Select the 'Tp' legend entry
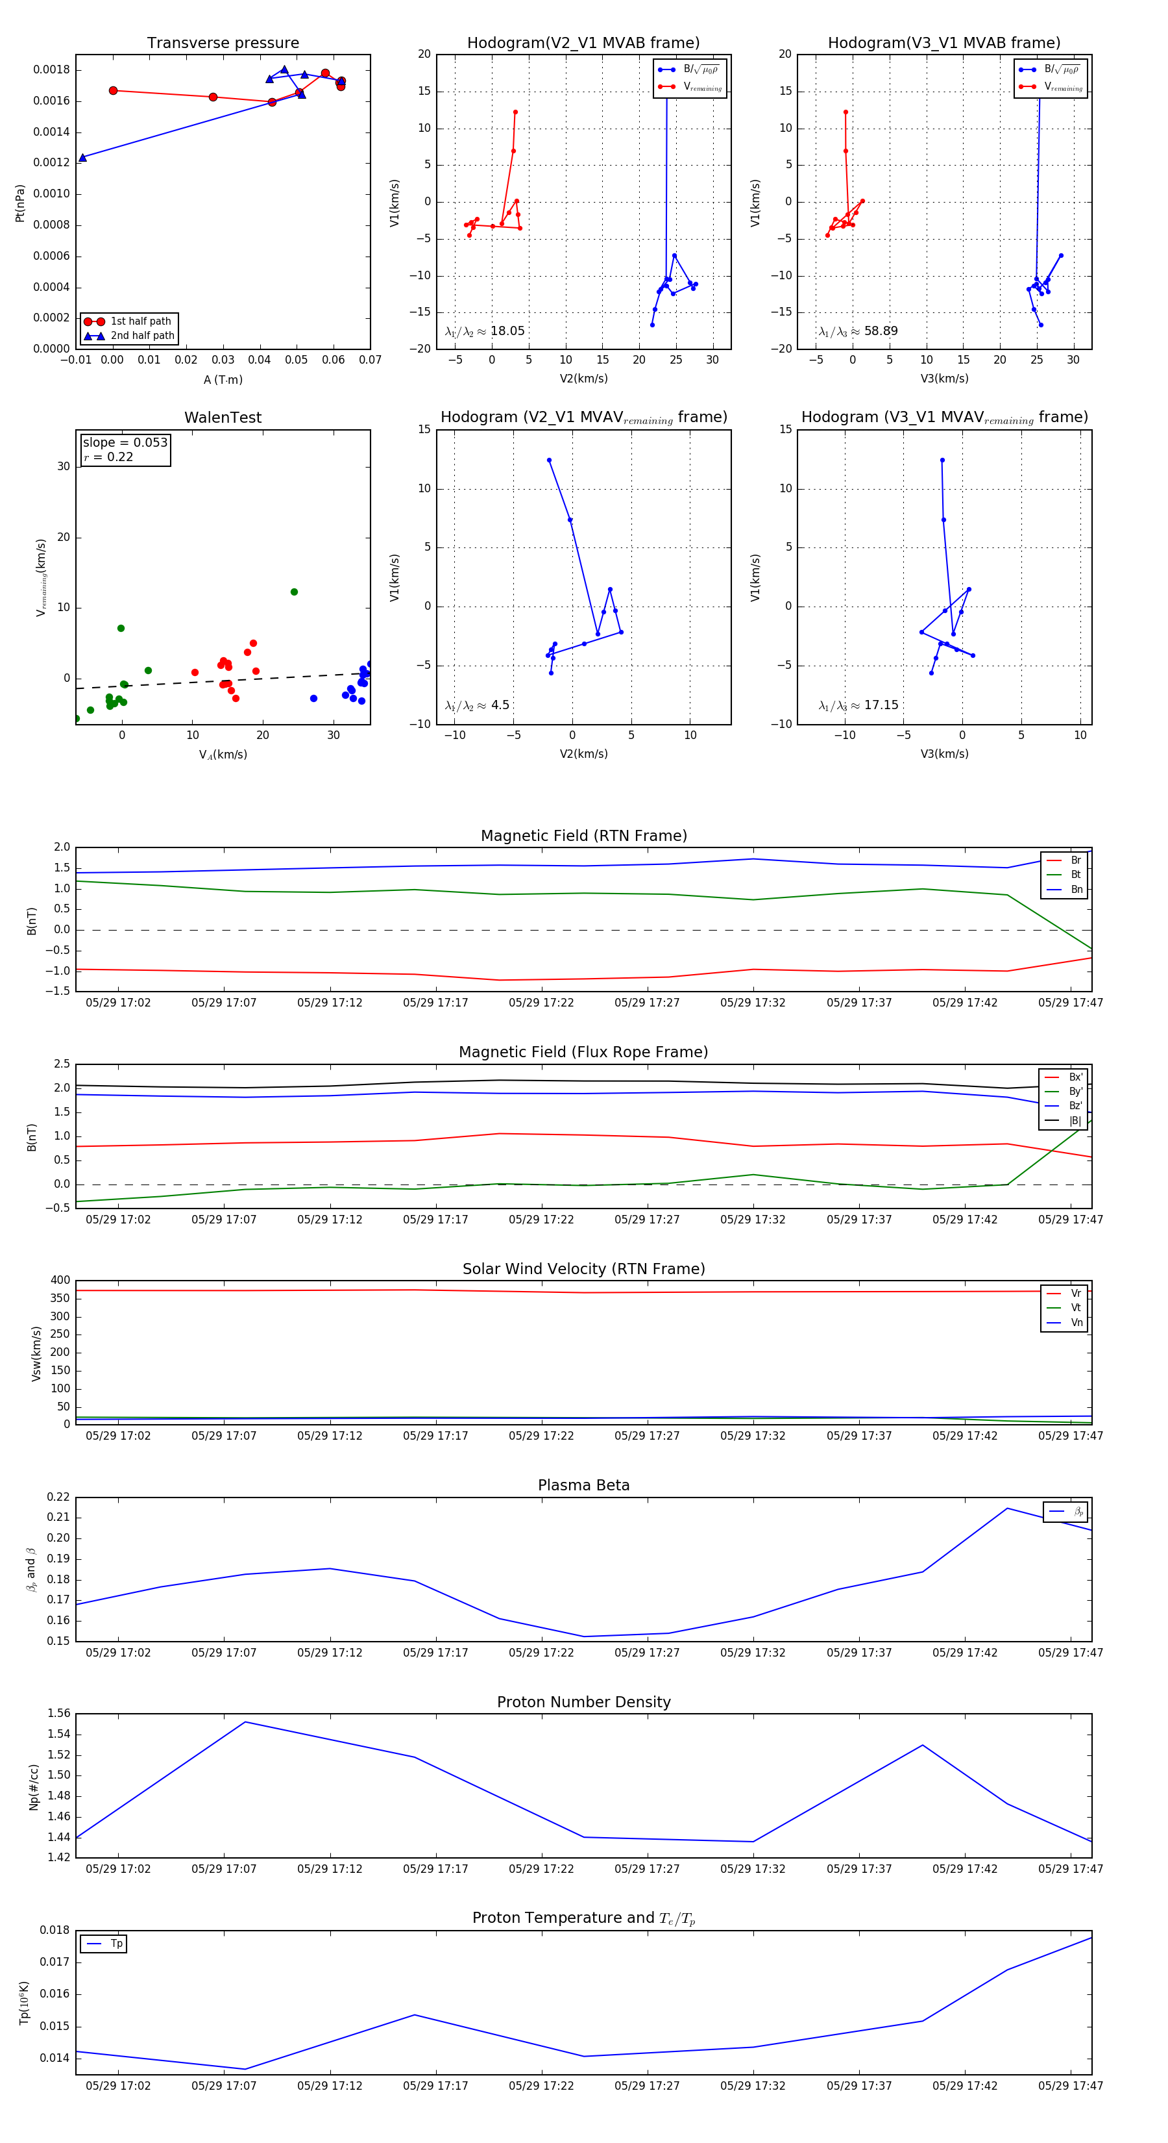 click(x=104, y=1944)
